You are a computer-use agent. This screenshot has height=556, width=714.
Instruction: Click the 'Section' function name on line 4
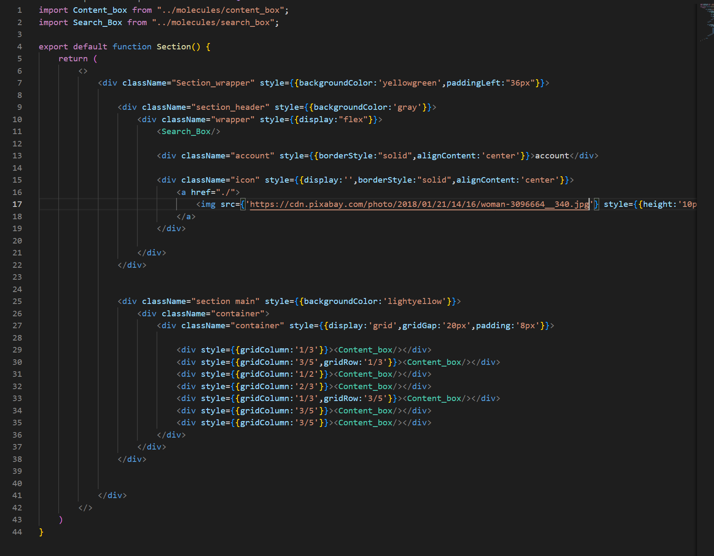coord(174,47)
